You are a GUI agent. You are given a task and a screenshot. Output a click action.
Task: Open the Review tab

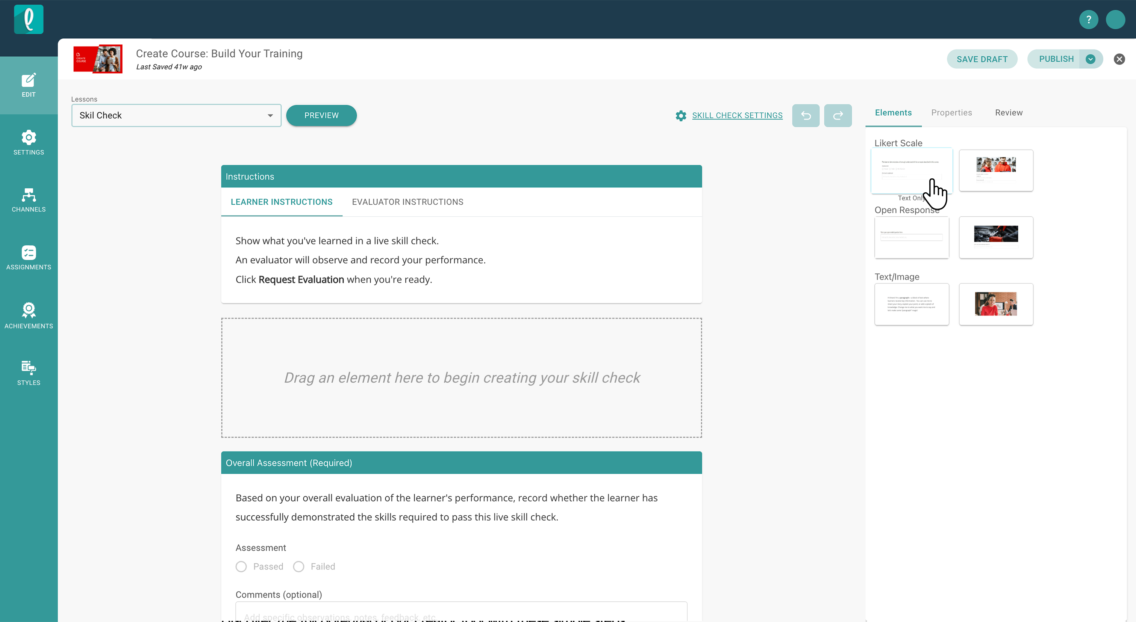tap(1009, 113)
